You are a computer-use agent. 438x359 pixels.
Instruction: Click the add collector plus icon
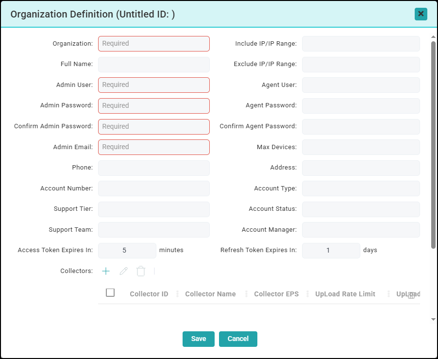pyautogui.click(x=106, y=271)
